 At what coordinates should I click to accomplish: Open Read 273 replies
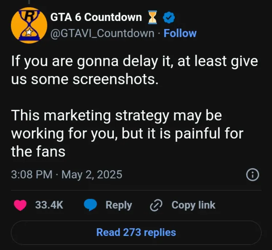pyautogui.click(x=136, y=232)
